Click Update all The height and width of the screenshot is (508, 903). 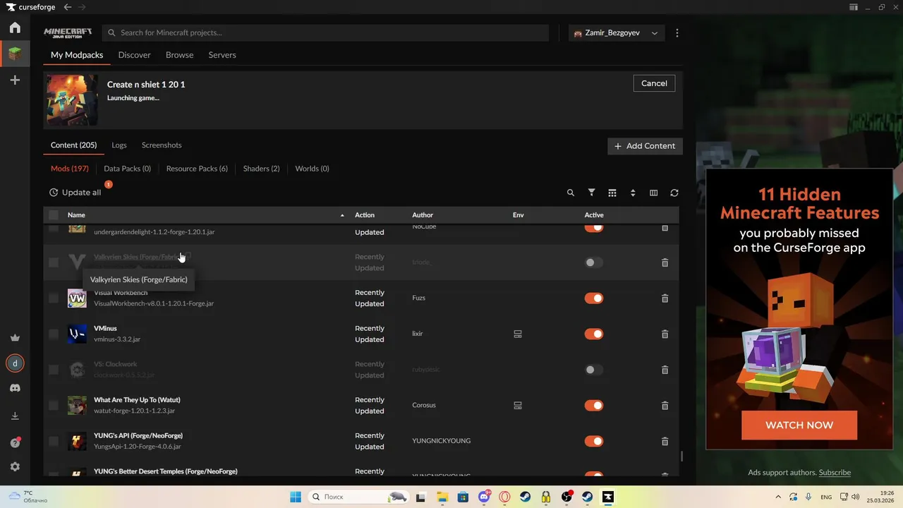click(x=75, y=193)
